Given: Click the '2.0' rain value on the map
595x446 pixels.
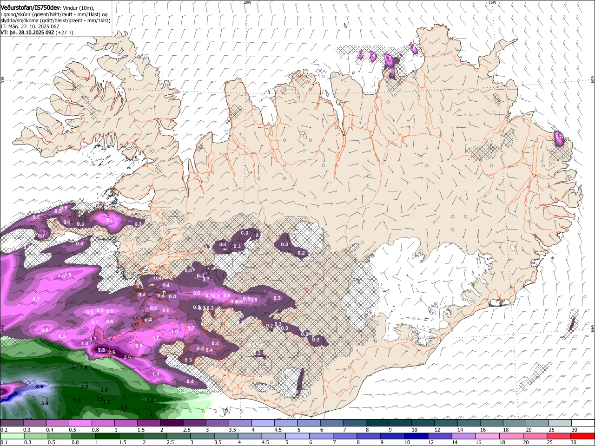Looking at the screenshot, I should click(x=104, y=390).
